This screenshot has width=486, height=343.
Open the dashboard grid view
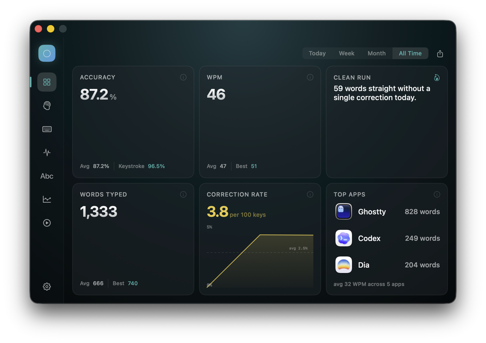click(47, 82)
